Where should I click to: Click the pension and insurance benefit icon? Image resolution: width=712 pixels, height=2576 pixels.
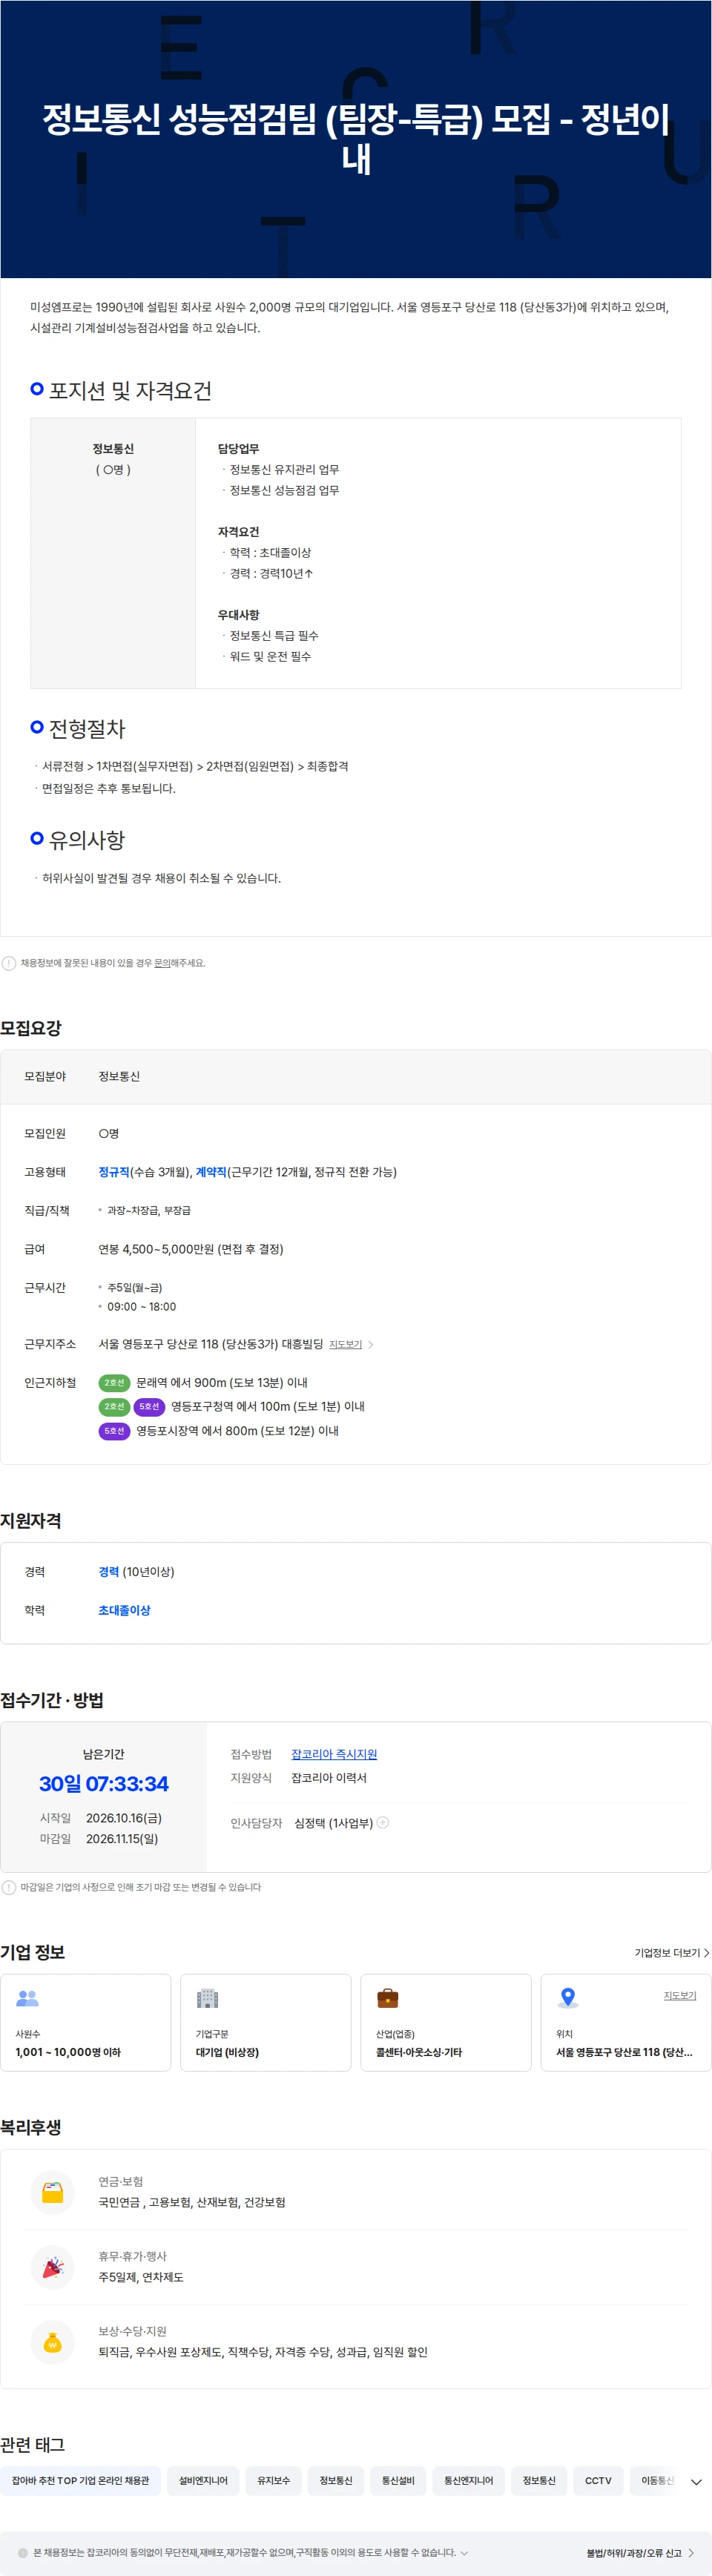[x=53, y=2192]
